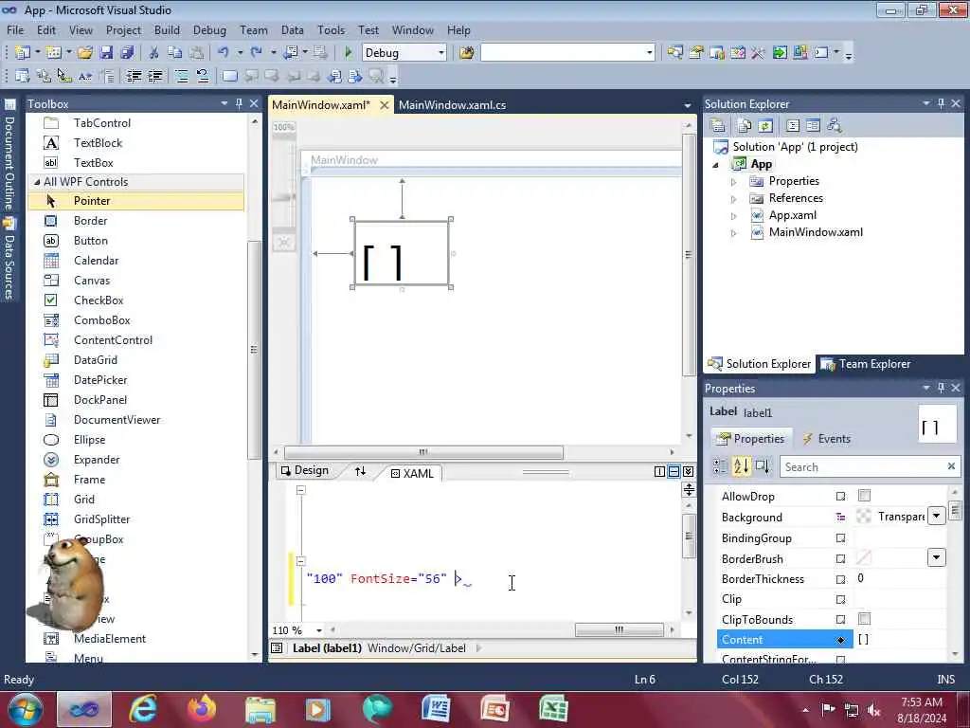This screenshot has height=728, width=970.
Task: Expand the MainWindow.xaml tree node
Action: click(734, 233)
